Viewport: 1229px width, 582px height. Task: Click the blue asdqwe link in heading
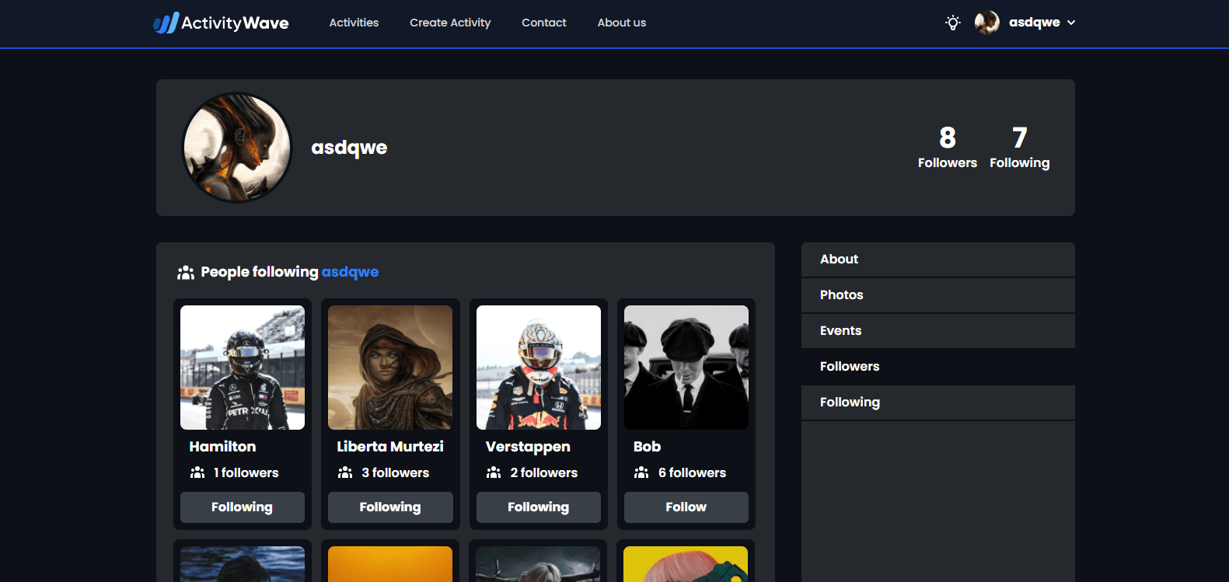[x=350, y=272]
